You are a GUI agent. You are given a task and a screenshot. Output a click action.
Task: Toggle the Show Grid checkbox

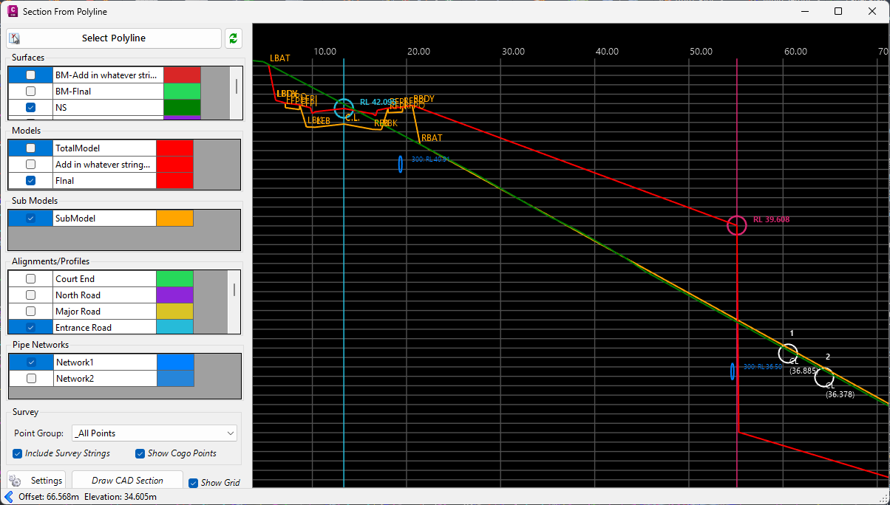point(194,483)
